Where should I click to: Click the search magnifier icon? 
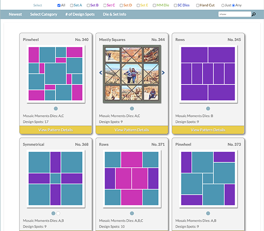[253, 14]
